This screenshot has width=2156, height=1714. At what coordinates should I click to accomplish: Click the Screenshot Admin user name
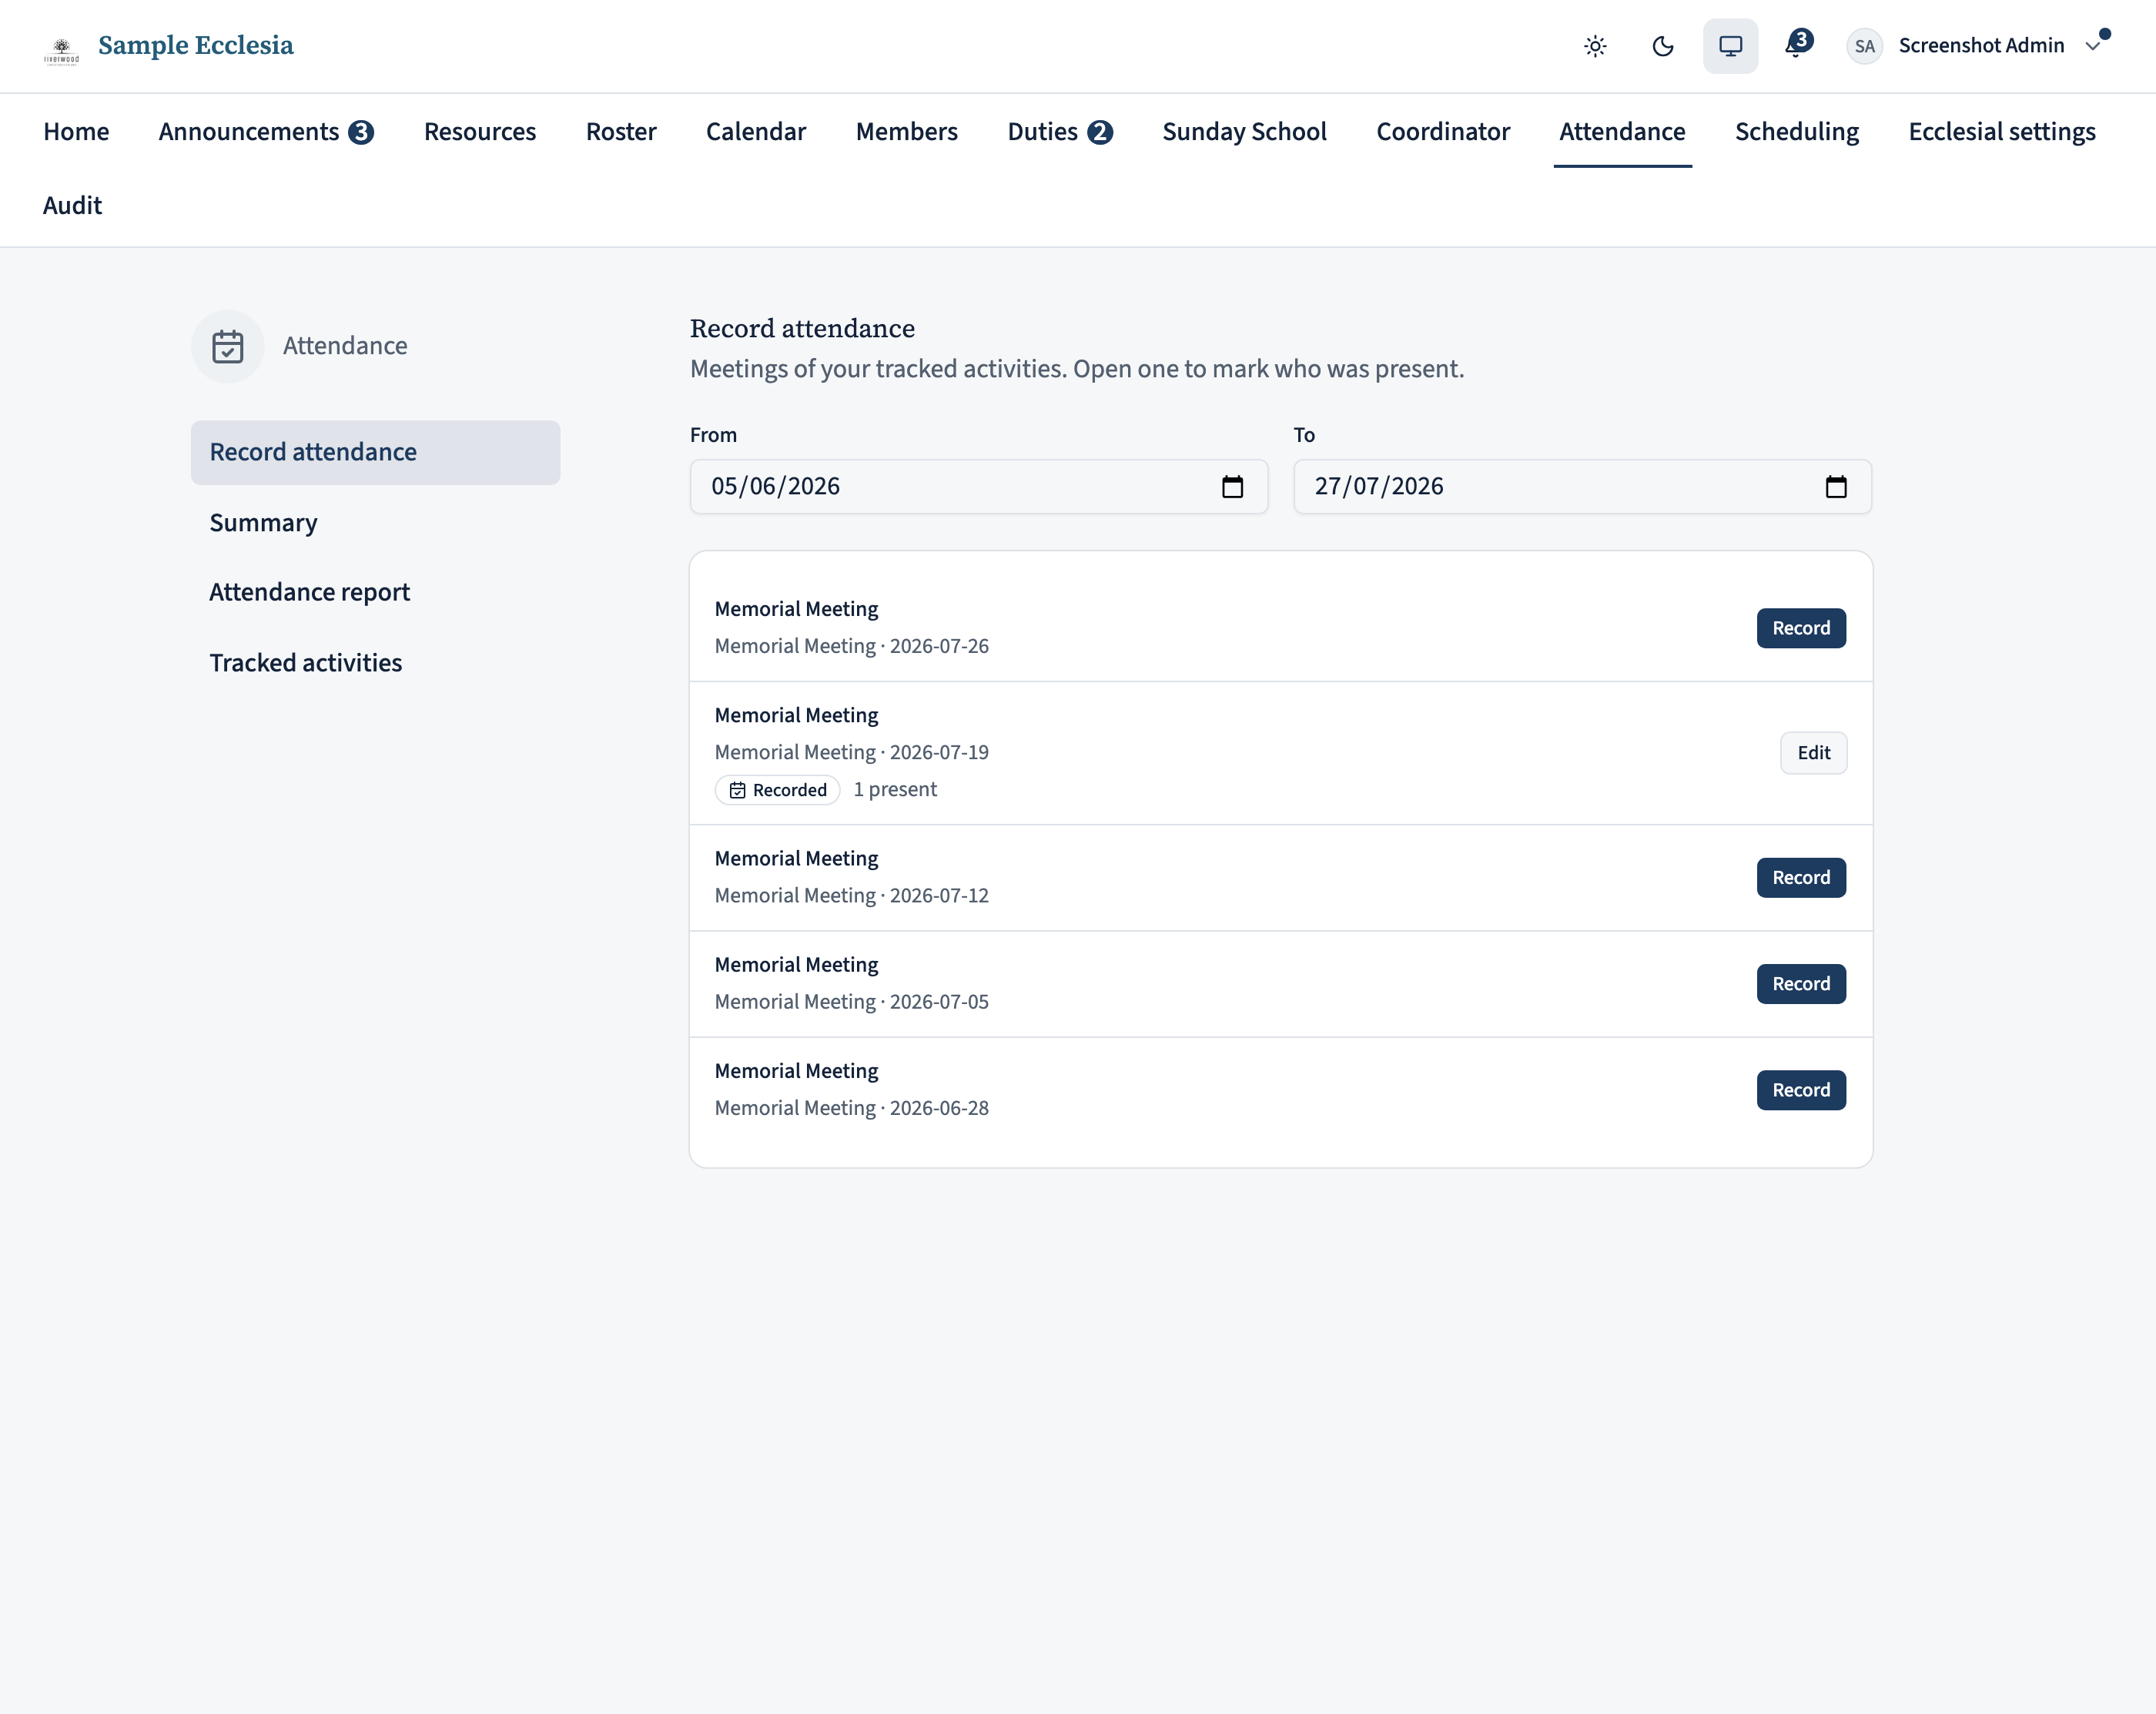1981,46
